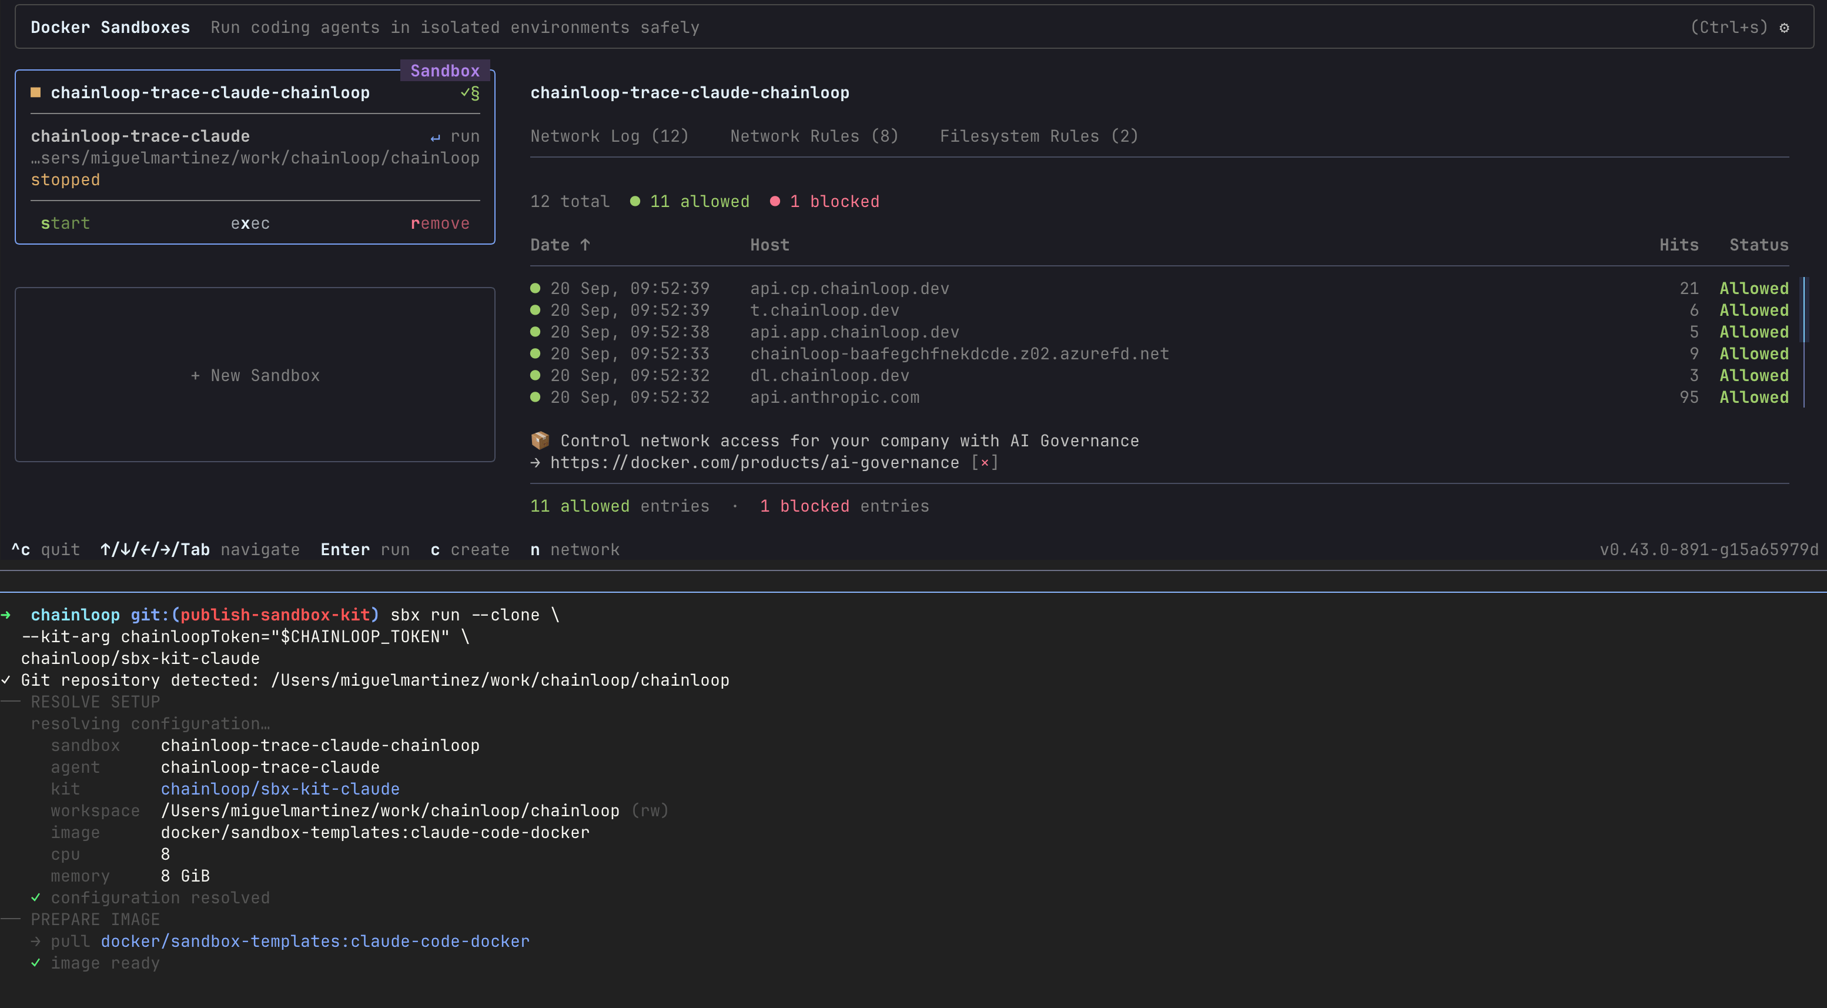Screen dimensions: 1827x1008
Task: Click the network log scrollbar
Action: [x=1805, y=342]
